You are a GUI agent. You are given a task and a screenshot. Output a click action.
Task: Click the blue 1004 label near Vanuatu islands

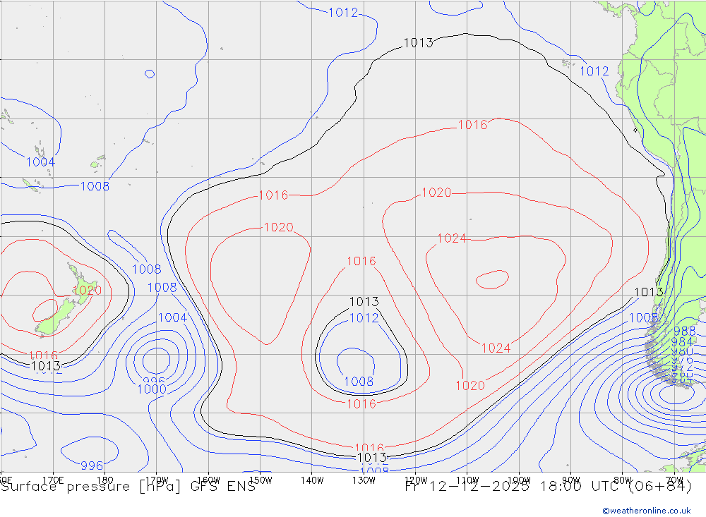click(x=40, y=162)
